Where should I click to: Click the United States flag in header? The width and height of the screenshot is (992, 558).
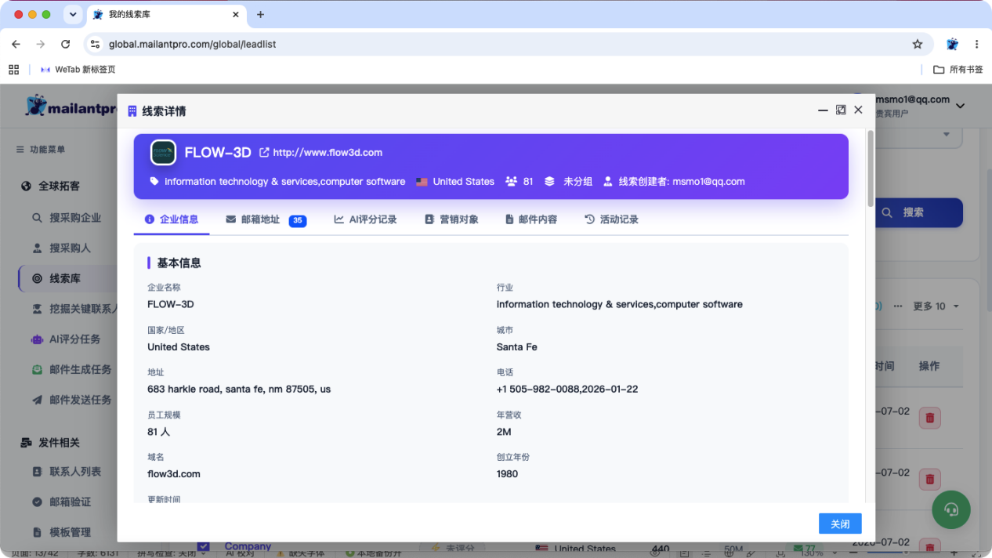[x=422, y=182]
